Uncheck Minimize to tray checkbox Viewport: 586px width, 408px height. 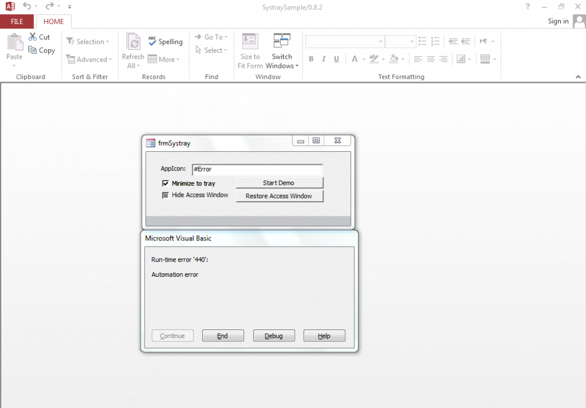pyautogui.click(x=165, y=183)
